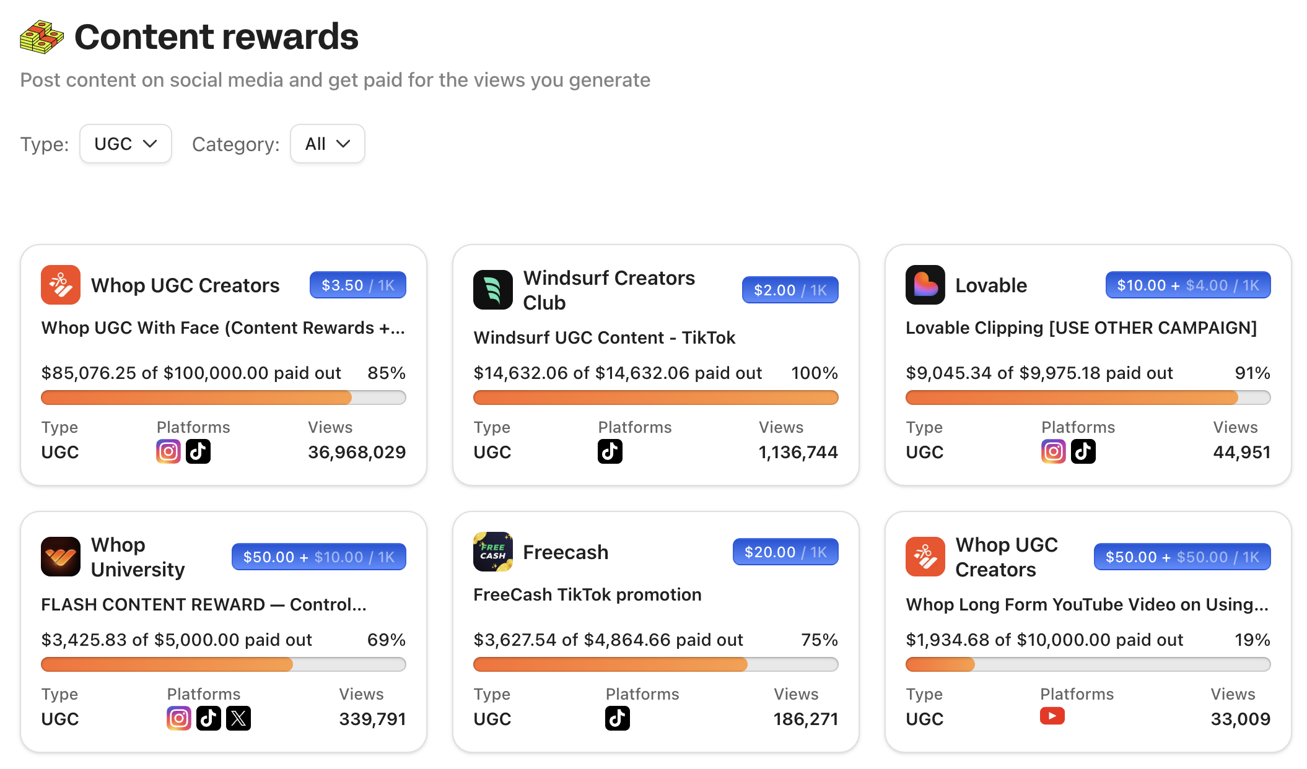Screen dimensions: 1307x769
Task: Click the $20.00 / 1K rate badge
Action: coord(785,552)
